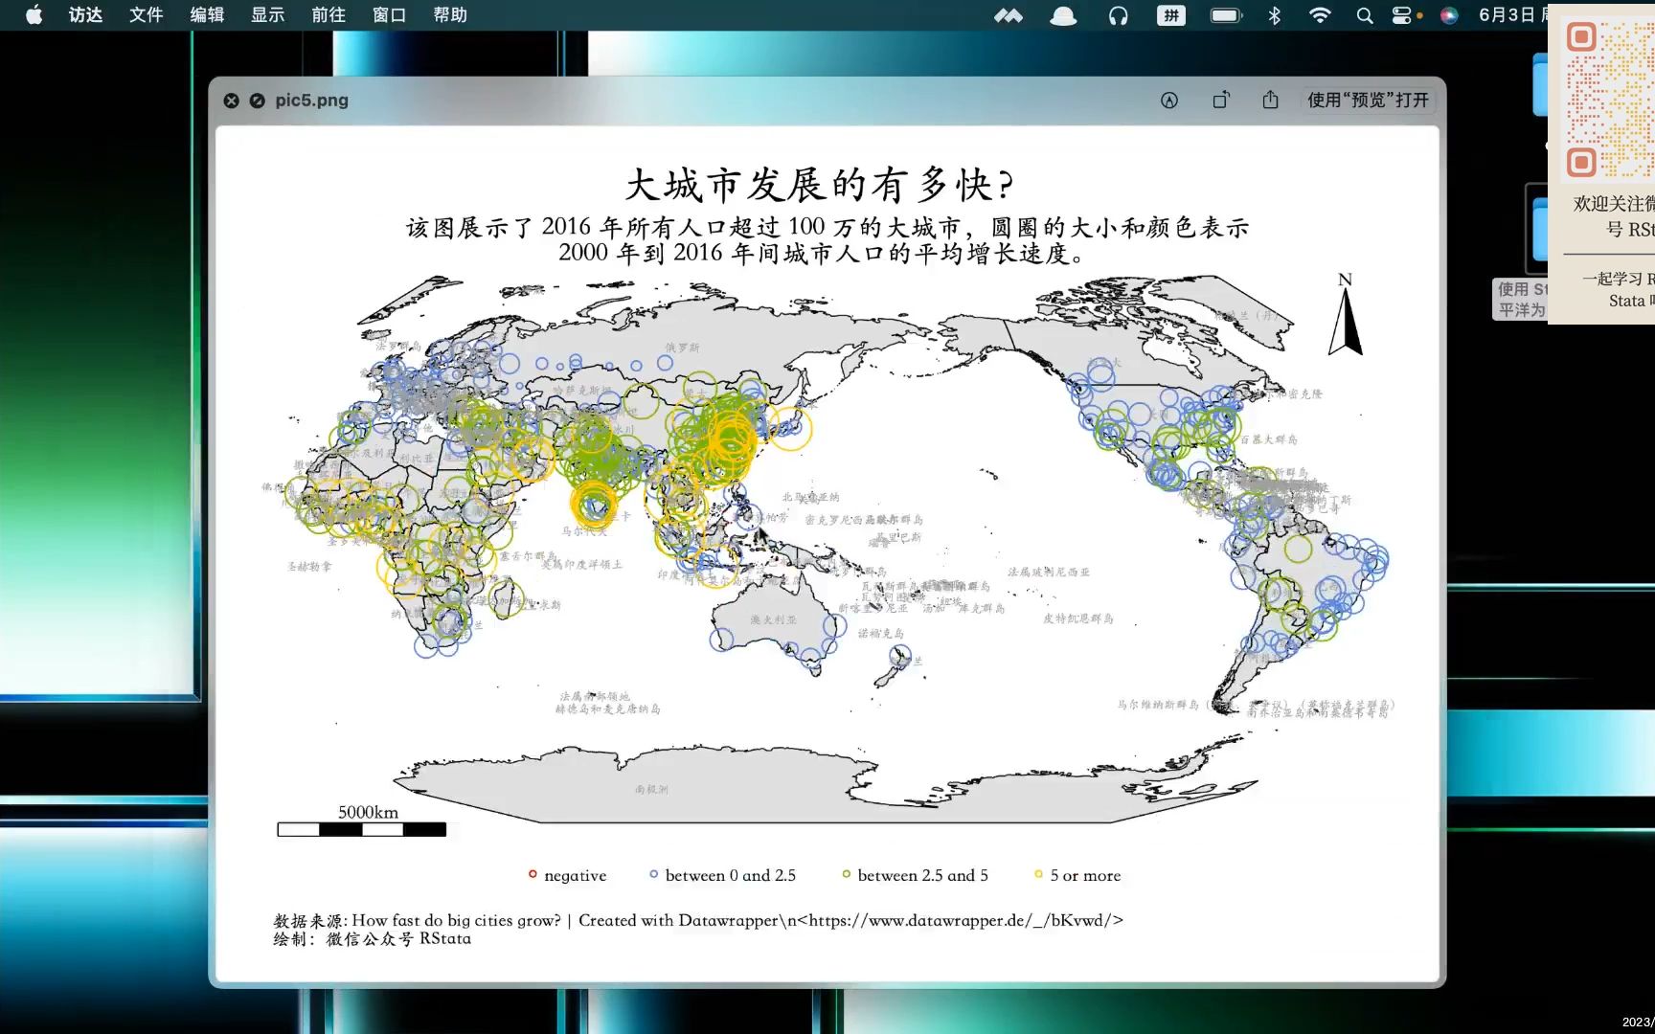Toggle Wi-Fi from the menu bar
1655x1034 pixels.
(1319, 15)
